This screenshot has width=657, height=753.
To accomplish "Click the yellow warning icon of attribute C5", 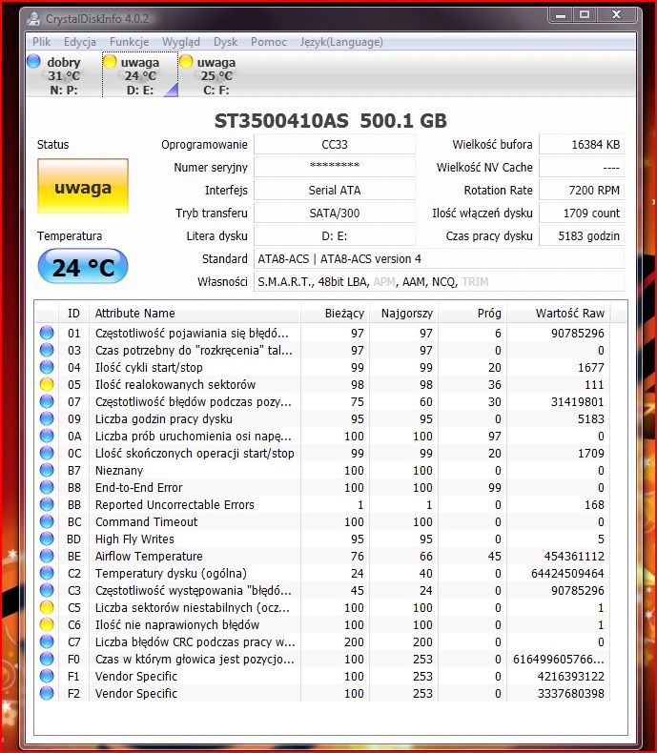I will pyautogui.click(x=47, y=607).
